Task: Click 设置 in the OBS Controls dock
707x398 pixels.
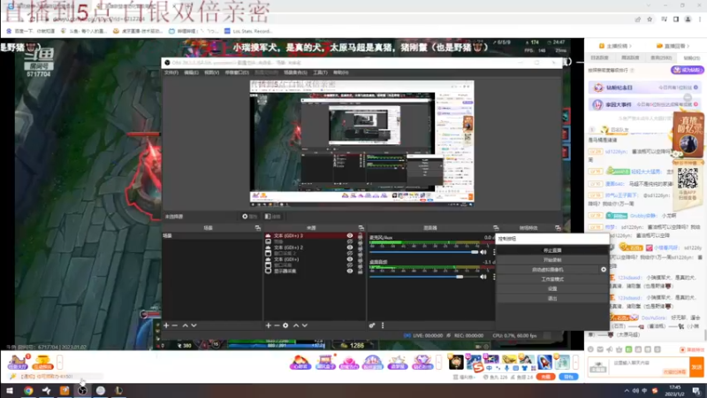Action: click(x=552, y=289)
